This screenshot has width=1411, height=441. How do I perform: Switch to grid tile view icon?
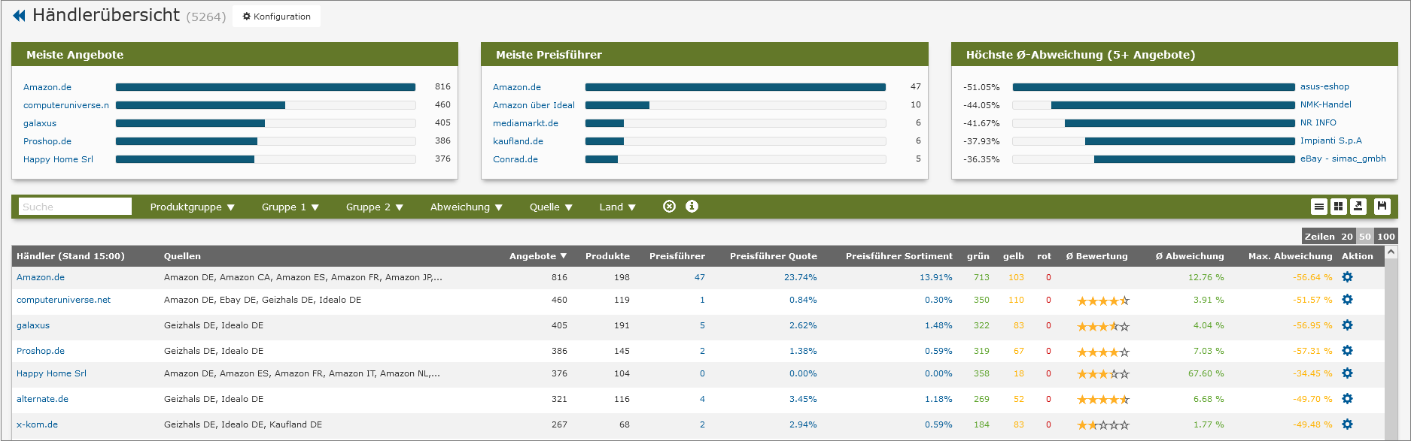click(x=1338, y=207)
